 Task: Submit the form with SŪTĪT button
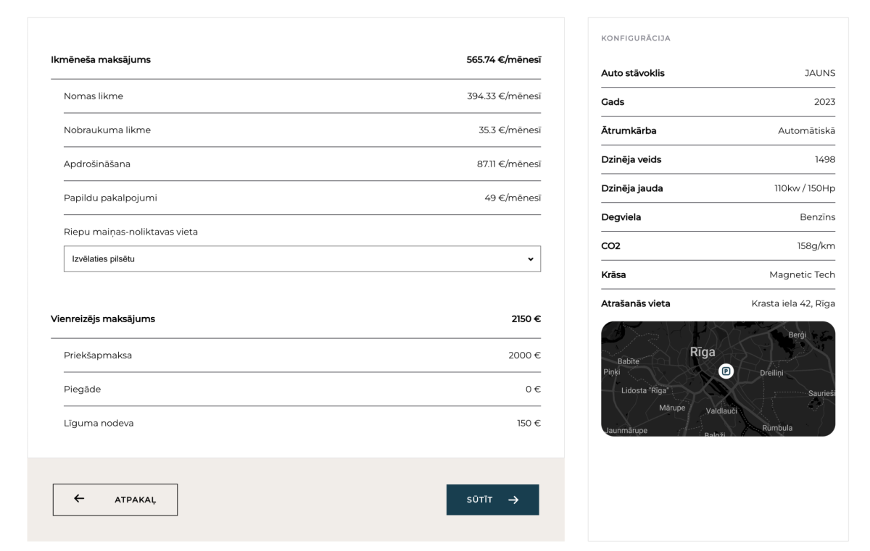click(x=493, y=500)
